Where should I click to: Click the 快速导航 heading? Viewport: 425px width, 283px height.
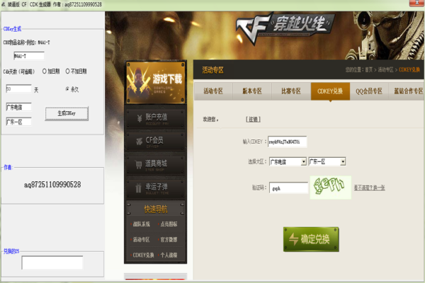pos(156,209)
